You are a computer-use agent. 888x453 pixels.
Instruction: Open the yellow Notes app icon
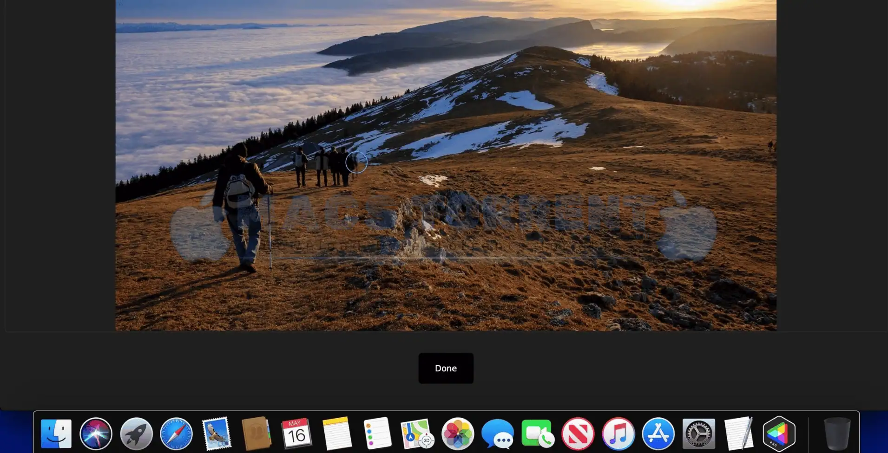[x=337, y=434]
